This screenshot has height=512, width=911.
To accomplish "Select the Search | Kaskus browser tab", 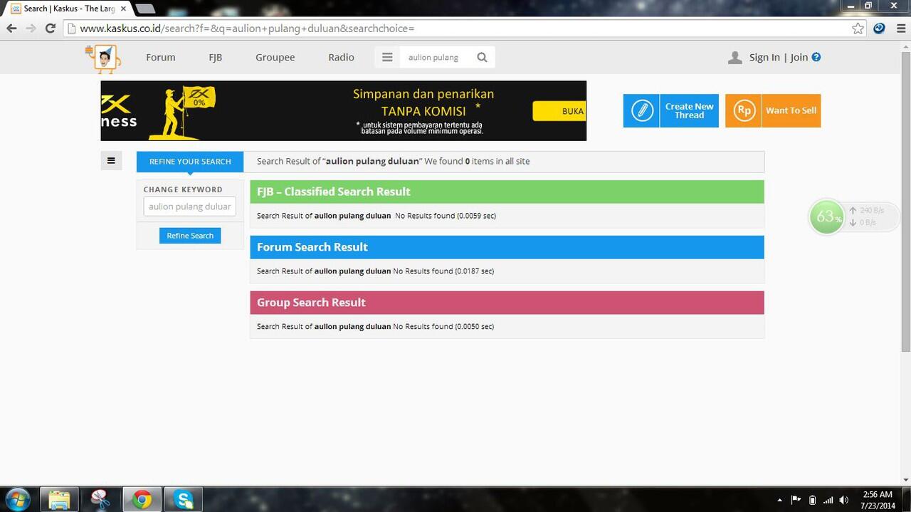I will [68, 9].
